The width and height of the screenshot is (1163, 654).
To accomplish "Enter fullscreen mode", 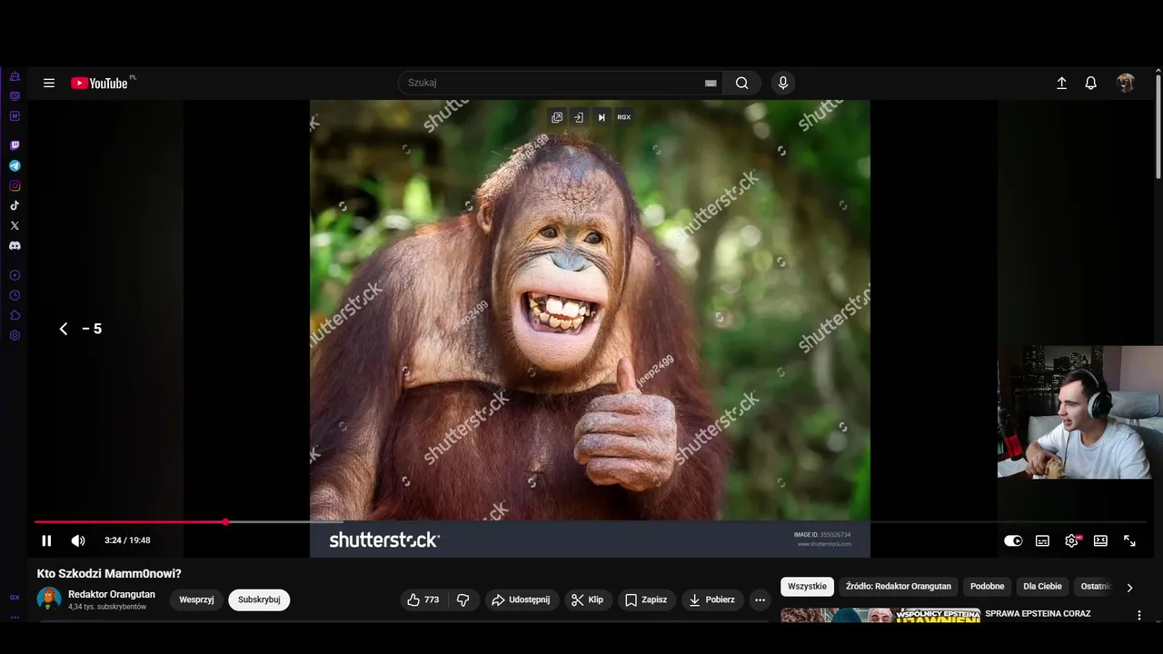I will point(1129,540).
